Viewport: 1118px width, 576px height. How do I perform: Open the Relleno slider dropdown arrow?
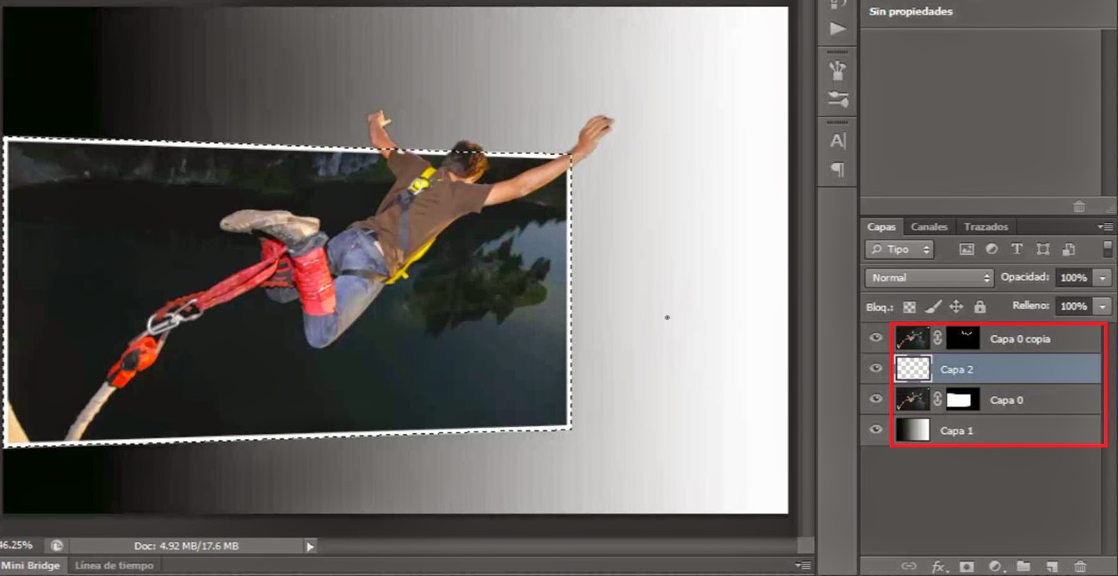pyautogui.click(x=1103, y=306)
